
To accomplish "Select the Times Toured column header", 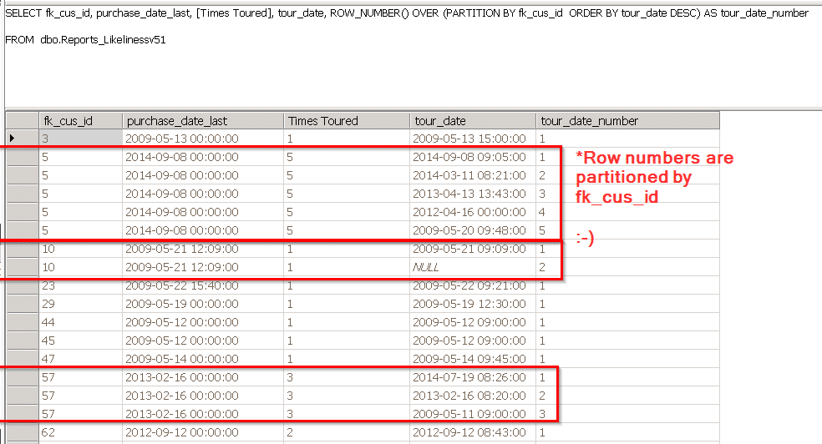I will [x=347, y=121].
